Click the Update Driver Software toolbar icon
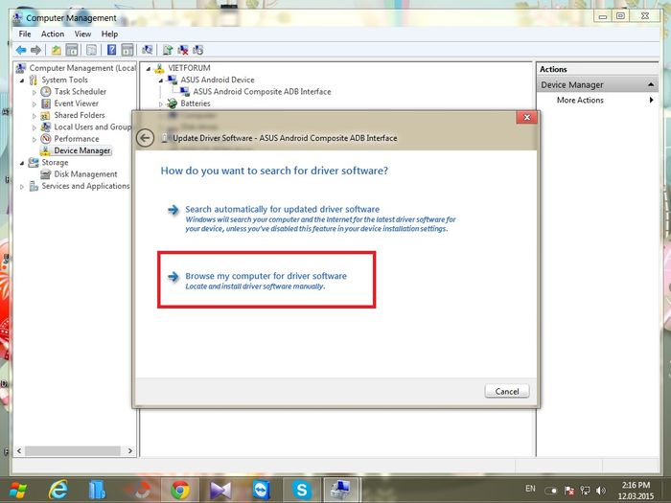671x503 pixels. click(x=168, y=51)
